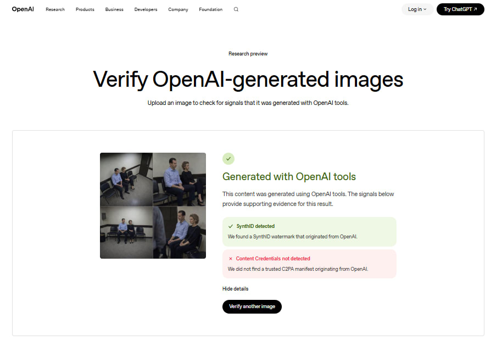Click the SynthID detected check icon
The image size is (502, 346).
coord(231,226)
